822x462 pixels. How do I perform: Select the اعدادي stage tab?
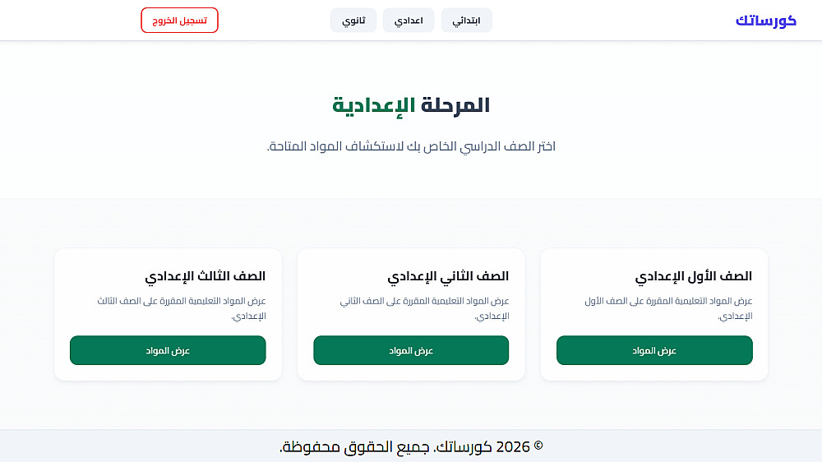click(x=409, y=21)
